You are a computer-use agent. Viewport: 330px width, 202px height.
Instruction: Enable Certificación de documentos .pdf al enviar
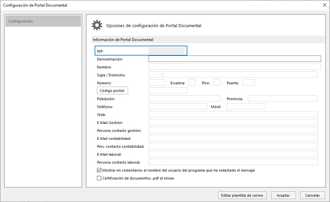click(99, 178)
